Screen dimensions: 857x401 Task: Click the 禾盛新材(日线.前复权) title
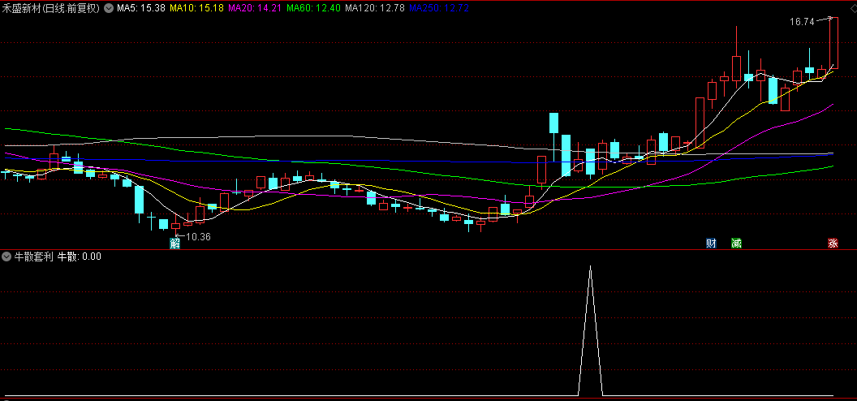pyautogui.click(x=51, y=8)
